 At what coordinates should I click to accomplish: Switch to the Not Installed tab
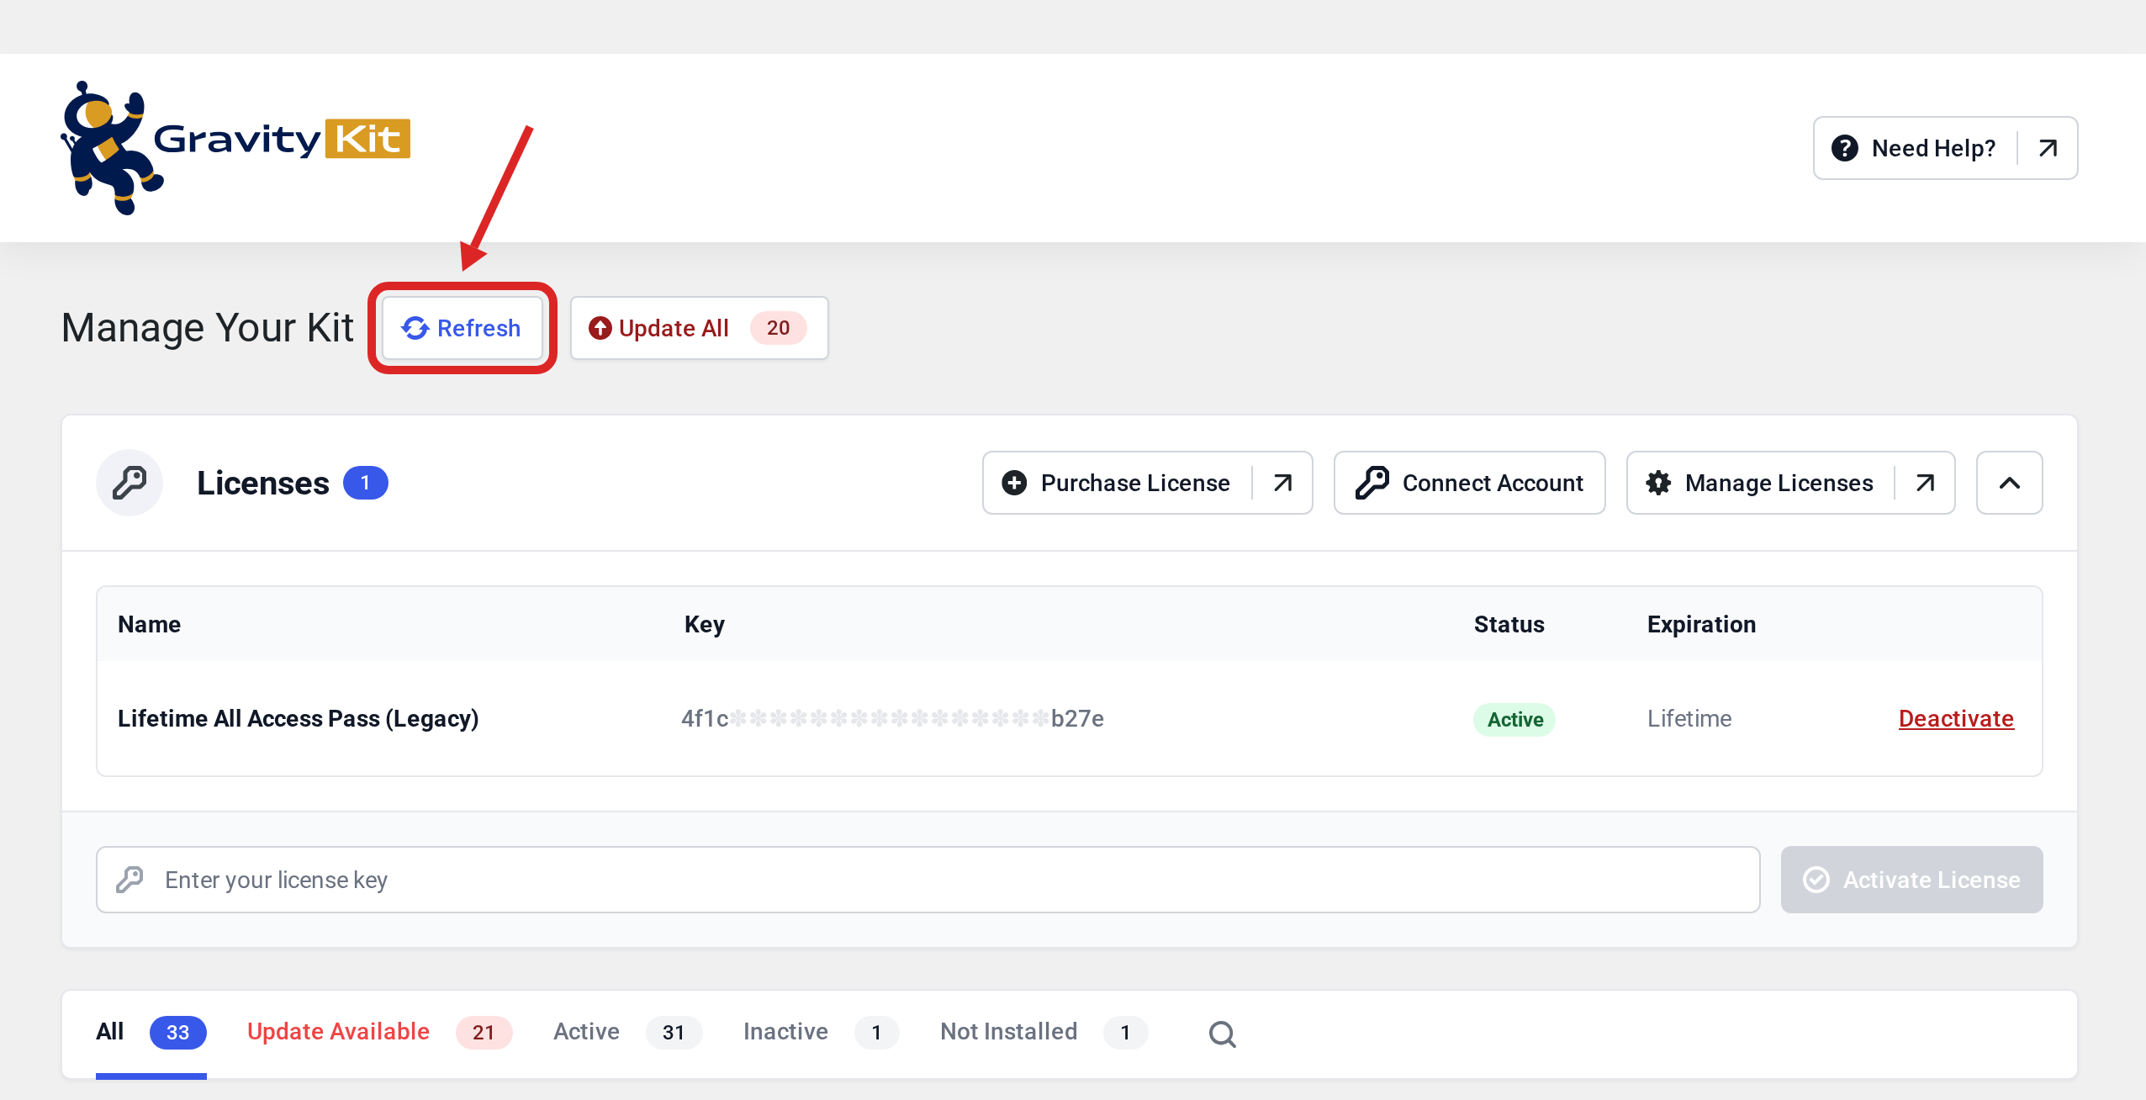click(1044, 1032)
